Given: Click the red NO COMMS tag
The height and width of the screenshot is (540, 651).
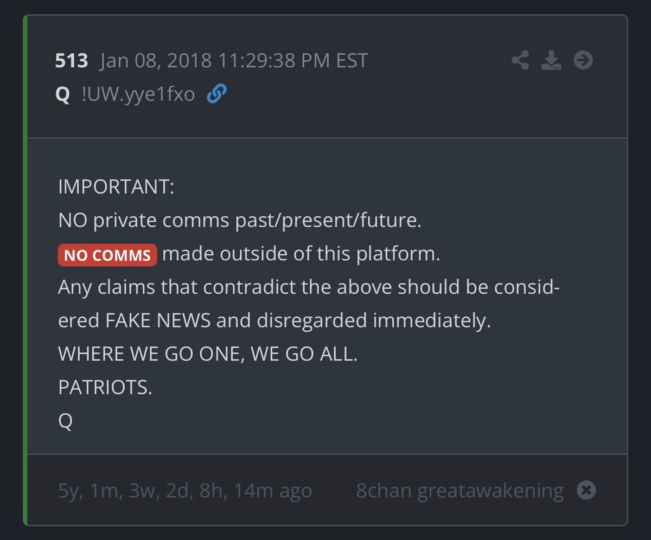Looking at the screenshot, I should pyautogui.click(x=107, y=255).
